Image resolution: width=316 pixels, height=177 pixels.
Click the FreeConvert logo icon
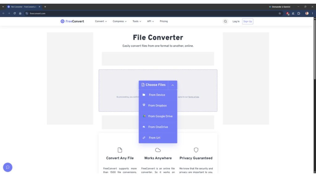click(62, 21)
